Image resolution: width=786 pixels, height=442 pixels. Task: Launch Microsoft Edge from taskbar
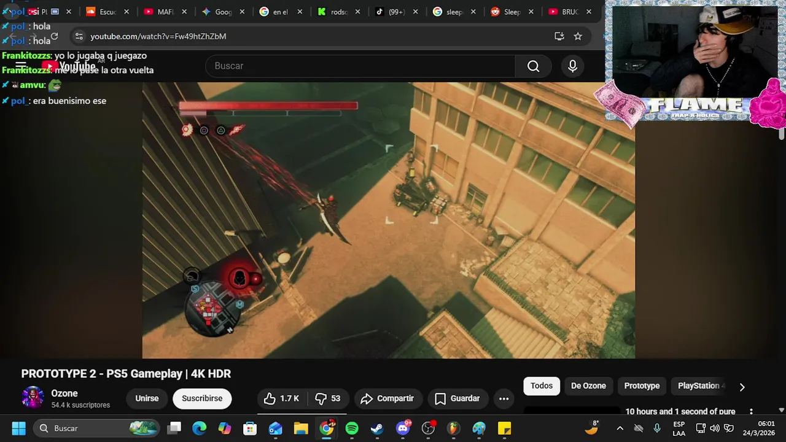[x=199, y=428]
